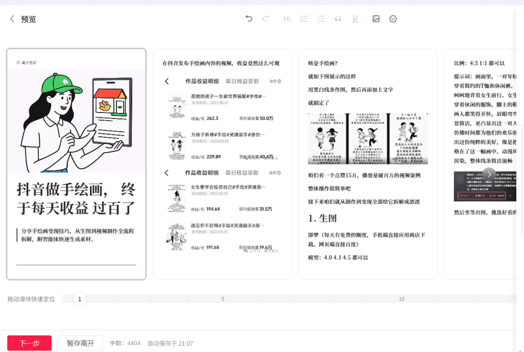Click the 暂存离开 button
This screenshot has height=352, width=524.
pos(81,343)
